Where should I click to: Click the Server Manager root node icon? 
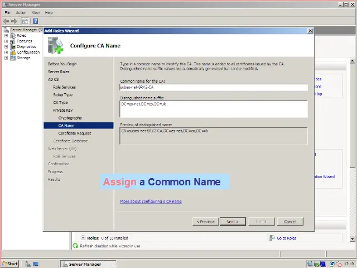pos(6,30)
